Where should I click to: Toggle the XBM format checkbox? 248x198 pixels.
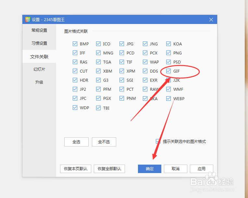[x=98, y=71]
